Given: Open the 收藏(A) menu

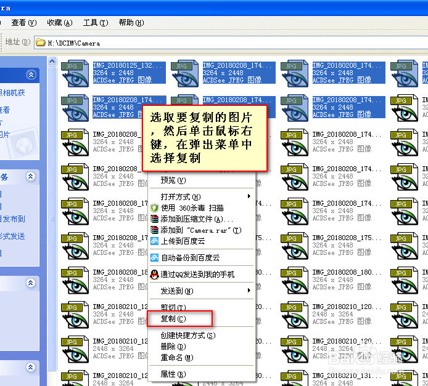Looking at the screenshot, I should tap(60, 23).
